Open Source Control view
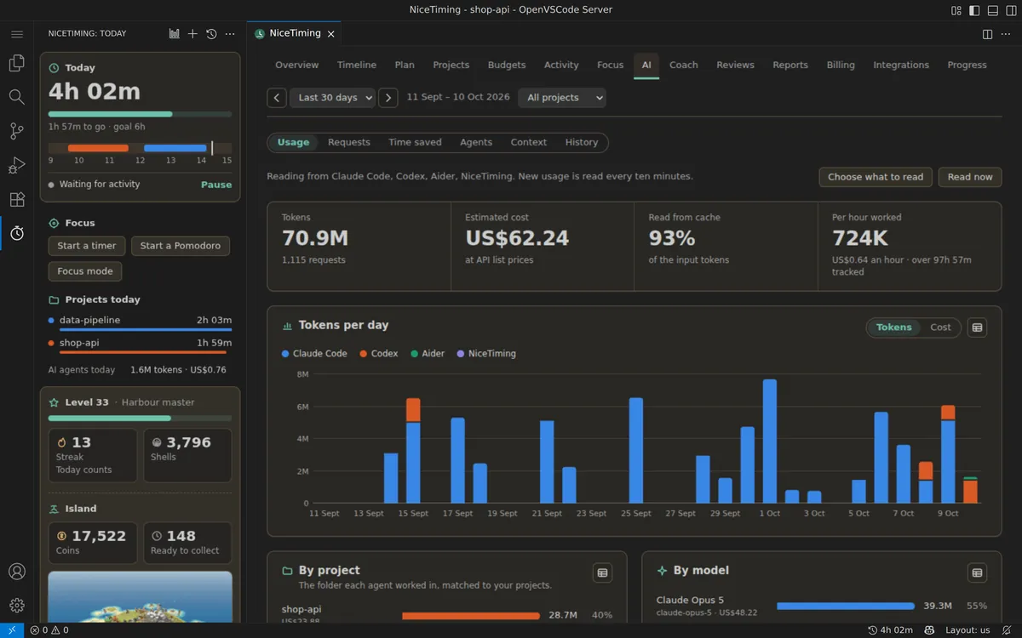Viewport: 1022px width, 638px height. point(16,131)
